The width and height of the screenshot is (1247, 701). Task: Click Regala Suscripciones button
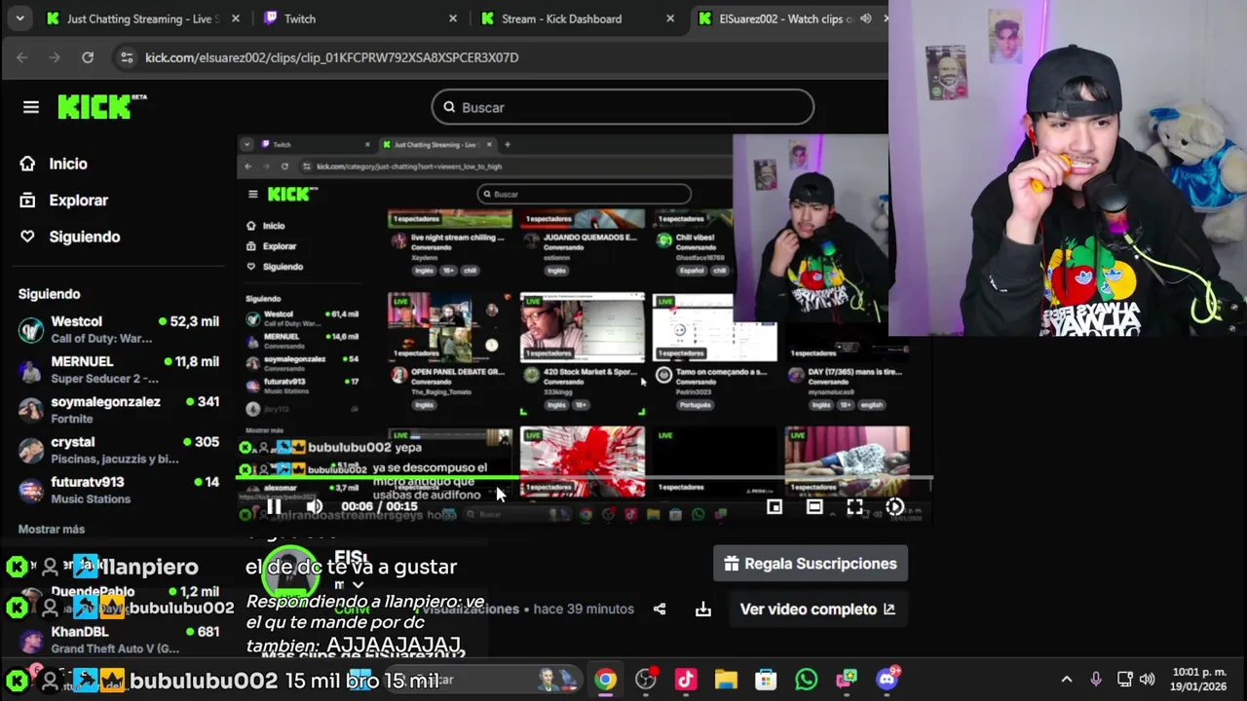coord(811,564)
